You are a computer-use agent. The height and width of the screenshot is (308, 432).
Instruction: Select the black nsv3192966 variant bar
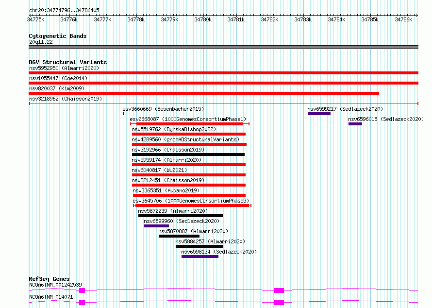coord(188,154)
